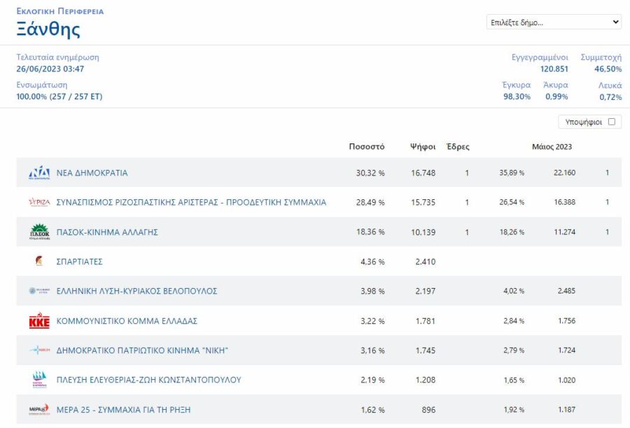Viewport: 630px width, 428px height.
Task: Click the Ελληνική Λύση party logo
Action: [39, 291]
